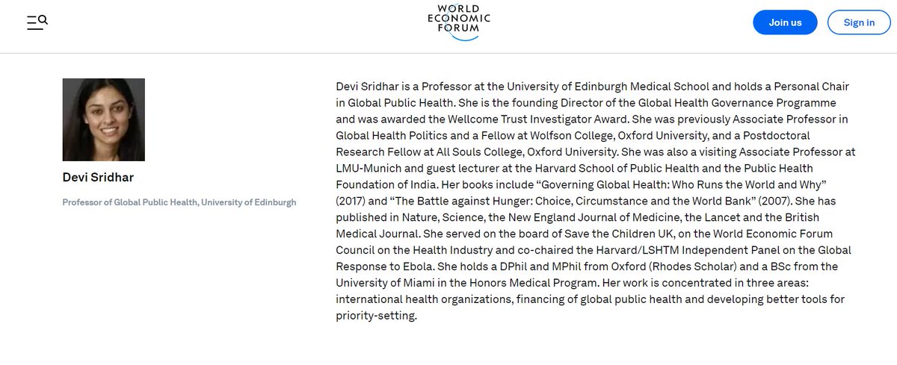Open Devi Sridhar's profile photo
The height and width of the screenshot is (365, 897).
tap(104, 119)
